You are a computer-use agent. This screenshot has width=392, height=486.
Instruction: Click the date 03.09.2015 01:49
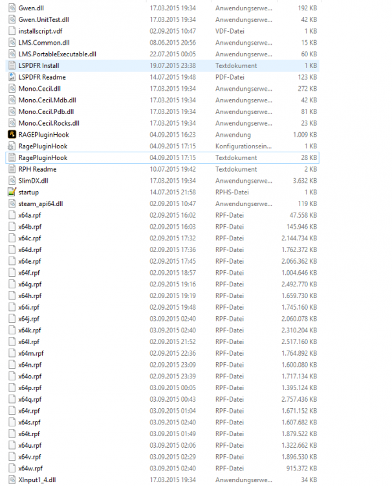coord(173,434)
